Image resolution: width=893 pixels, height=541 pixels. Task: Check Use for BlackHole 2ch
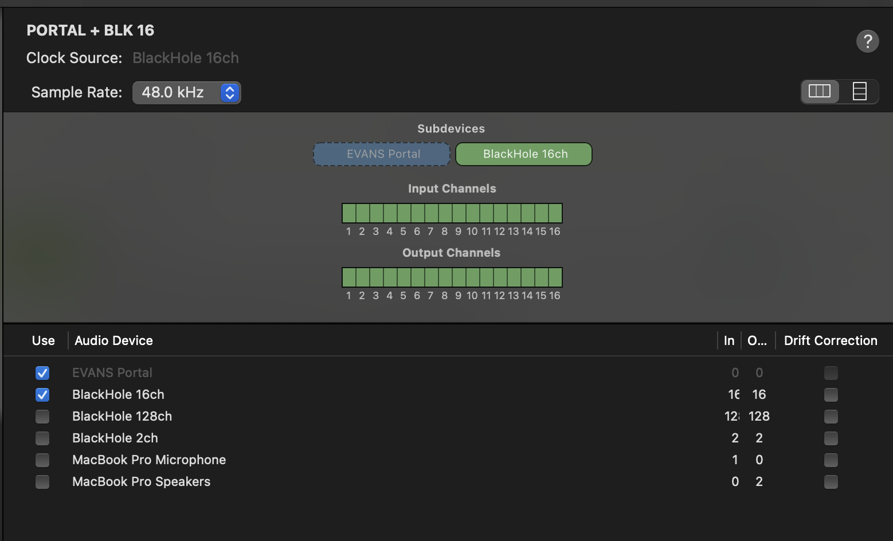(42, 438)
